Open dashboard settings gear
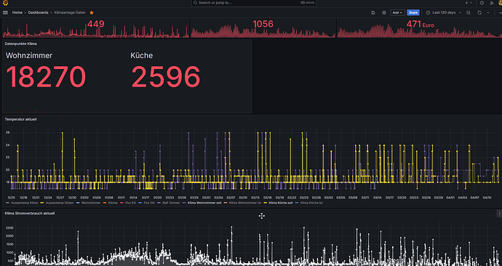The height and width of the screenshot is (266, 502). 384,12
